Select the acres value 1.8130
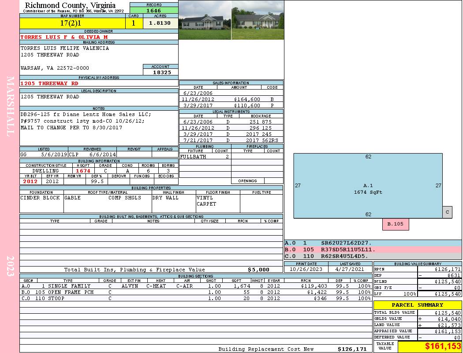 tap(160, 23)
